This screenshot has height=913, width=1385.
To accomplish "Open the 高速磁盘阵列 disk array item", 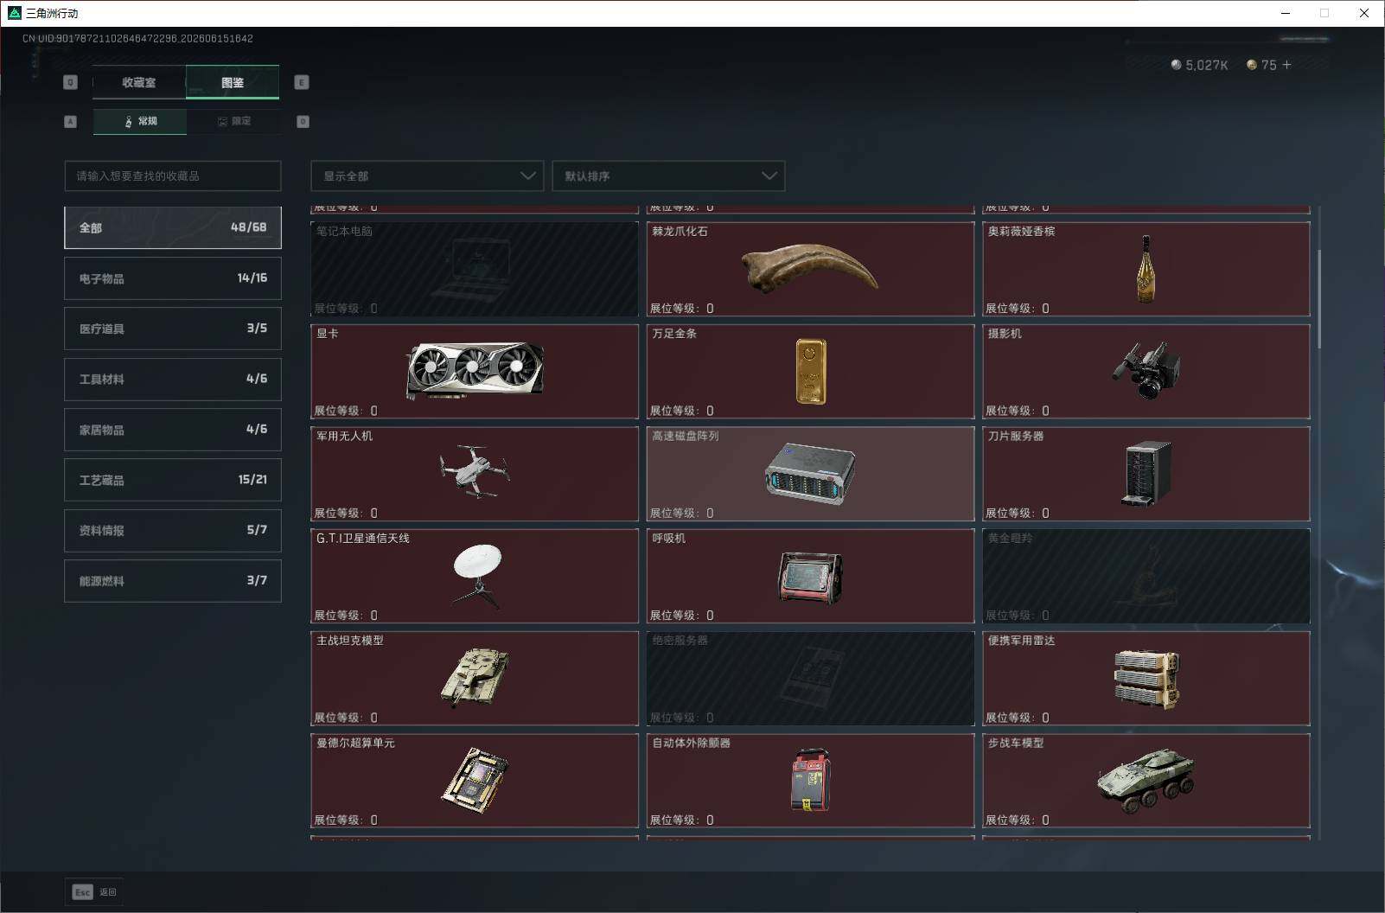I will click(810, 474).
